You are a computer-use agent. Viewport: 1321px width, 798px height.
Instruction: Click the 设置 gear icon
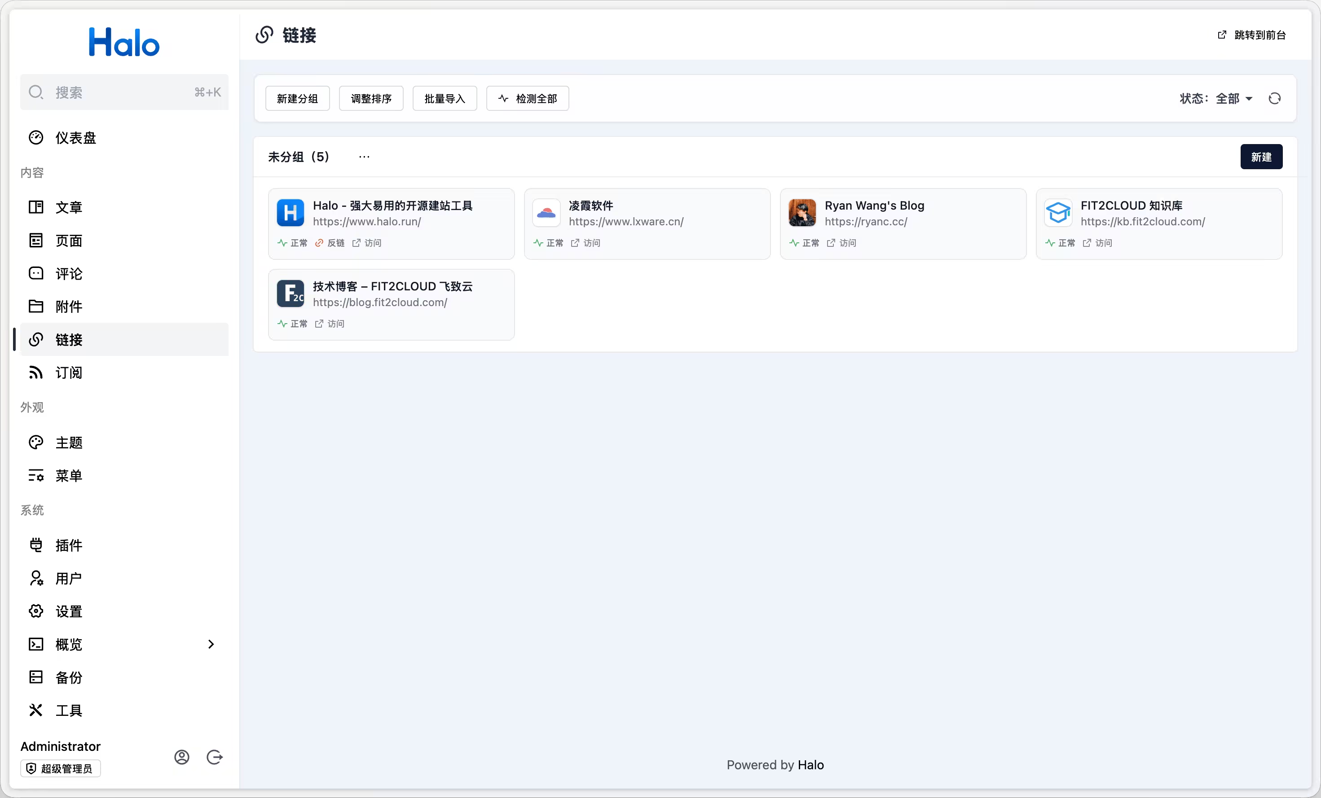[36, 611]
